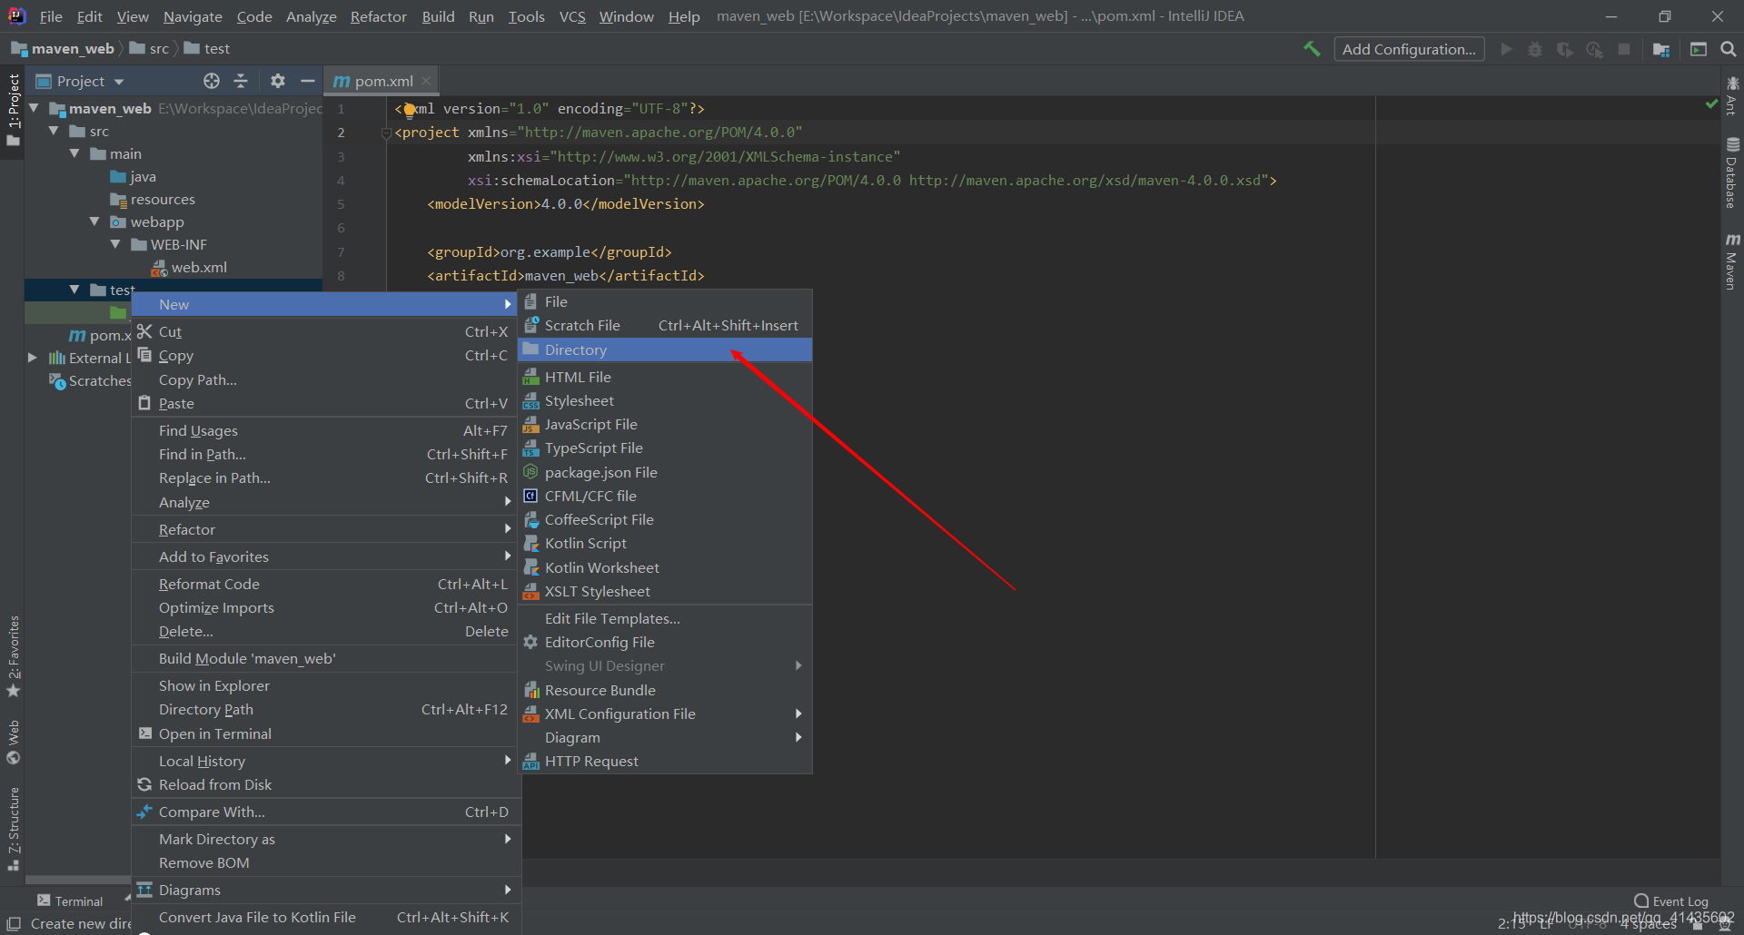Click the green inspection checkmark indicator
Viewport: 1744px width, 935px height.
coord(1711,104)
